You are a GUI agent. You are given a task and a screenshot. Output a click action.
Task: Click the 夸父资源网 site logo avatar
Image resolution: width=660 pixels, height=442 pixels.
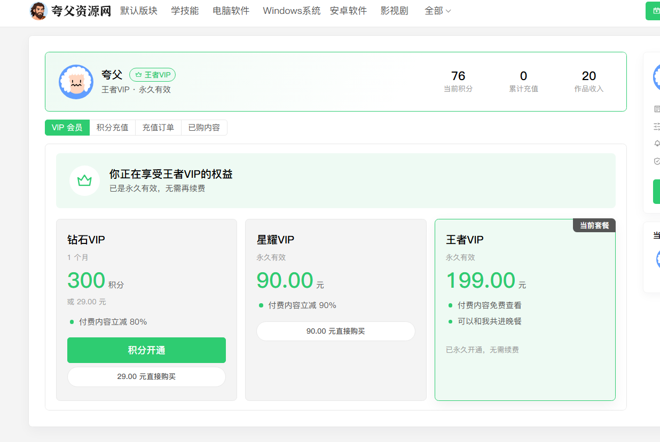[x=38, y=11]
